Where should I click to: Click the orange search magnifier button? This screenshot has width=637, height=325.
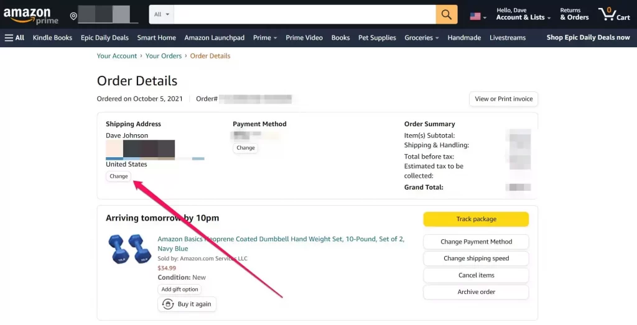point(447,15)
